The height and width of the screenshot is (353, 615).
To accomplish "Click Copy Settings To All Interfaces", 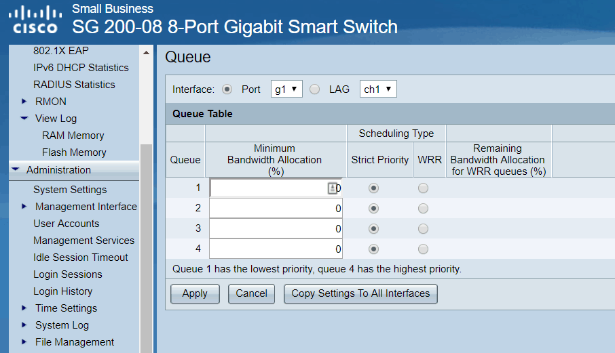I will 360,294.
